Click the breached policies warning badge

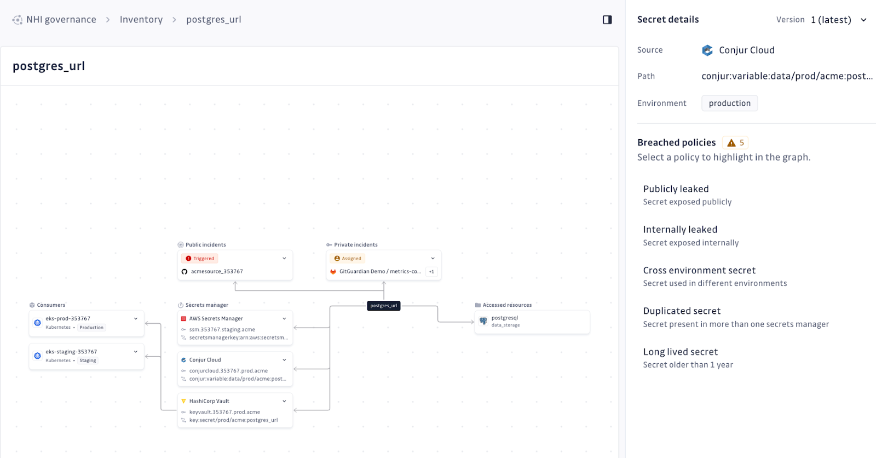pos(735,142)
